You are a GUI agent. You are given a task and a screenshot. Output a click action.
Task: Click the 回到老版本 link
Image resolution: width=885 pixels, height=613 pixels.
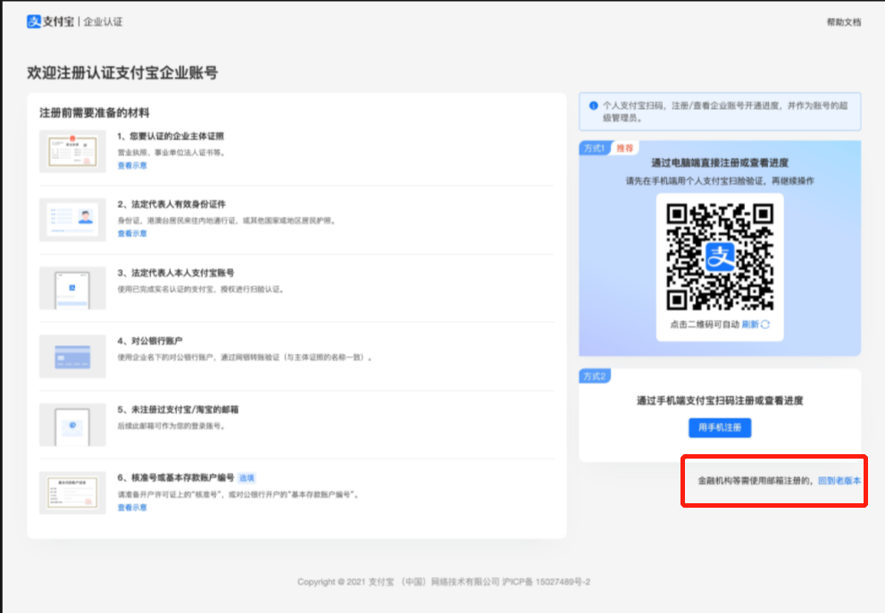[x=839, y=480]
